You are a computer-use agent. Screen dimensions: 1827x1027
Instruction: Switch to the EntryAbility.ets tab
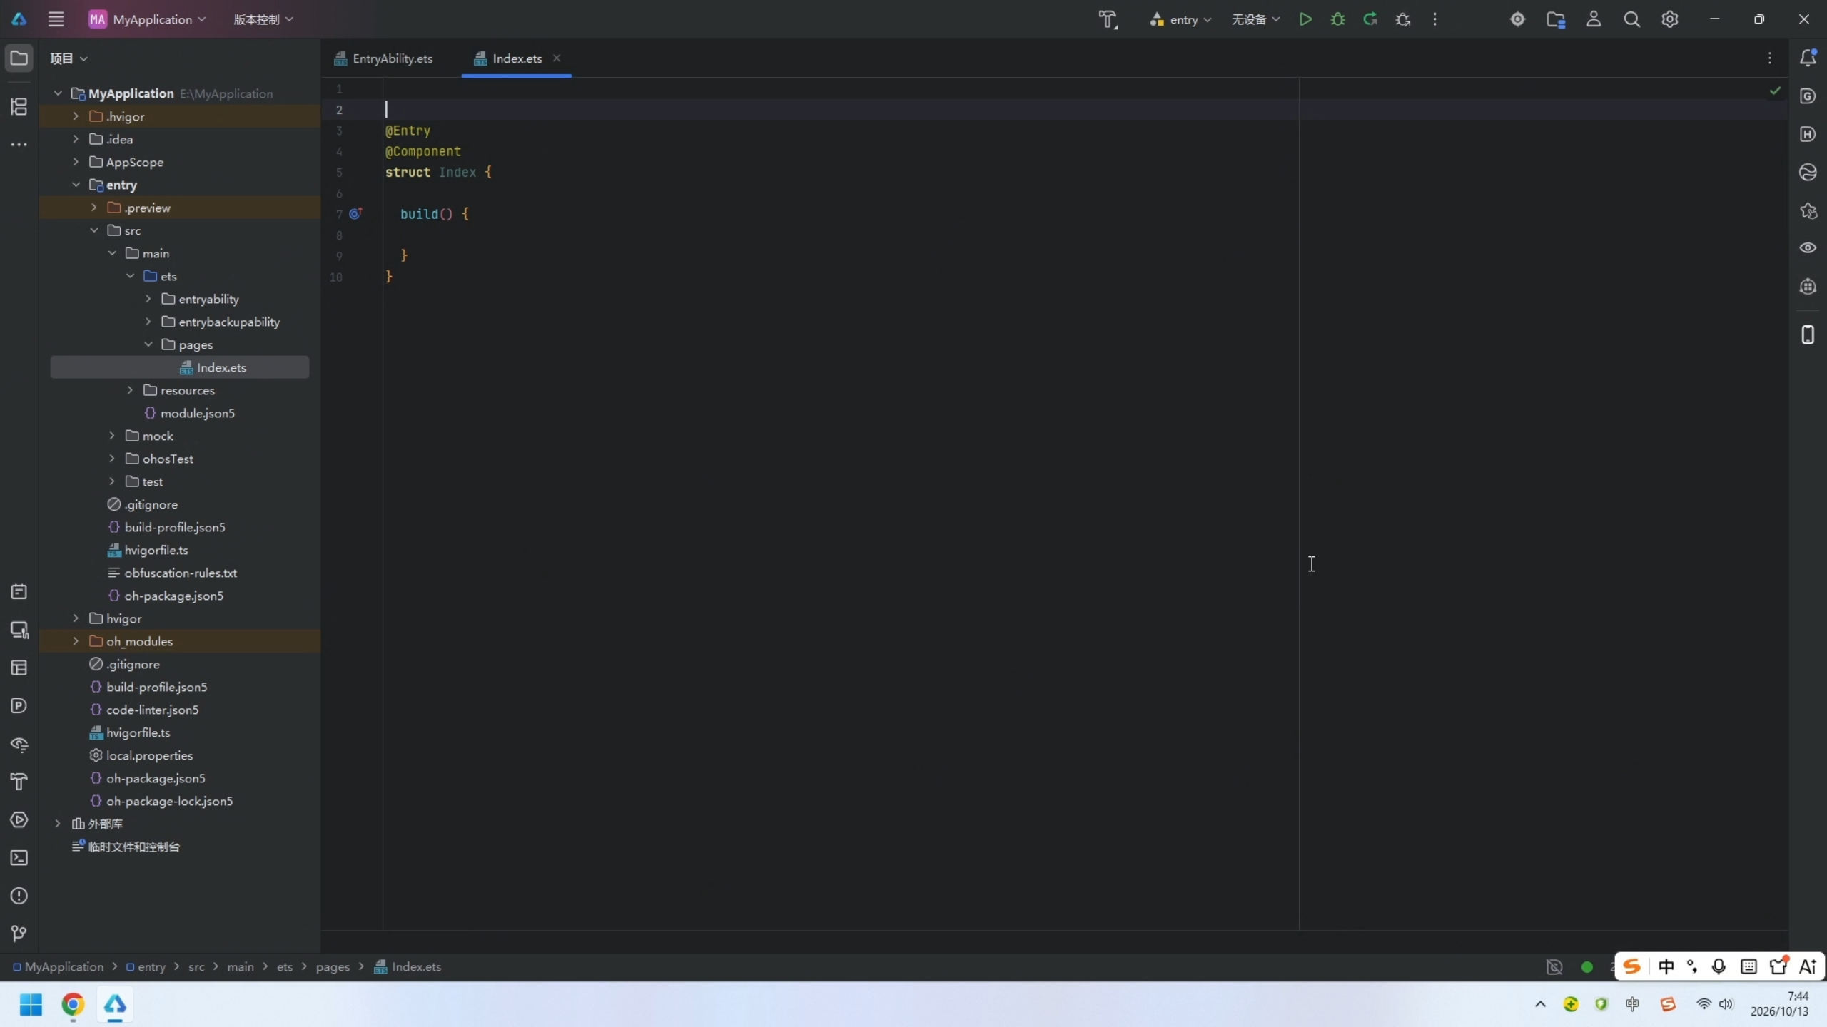pos(384,58)
